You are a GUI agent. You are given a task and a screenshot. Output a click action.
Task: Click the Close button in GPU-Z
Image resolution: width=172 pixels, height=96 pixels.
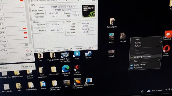click(28, 59)
